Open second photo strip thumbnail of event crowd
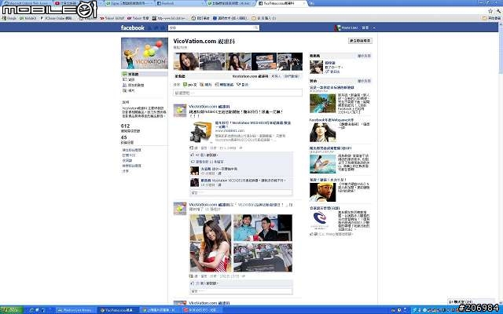Image resolution: width=503 pixels, height=314 pixels. pos(212,61)
